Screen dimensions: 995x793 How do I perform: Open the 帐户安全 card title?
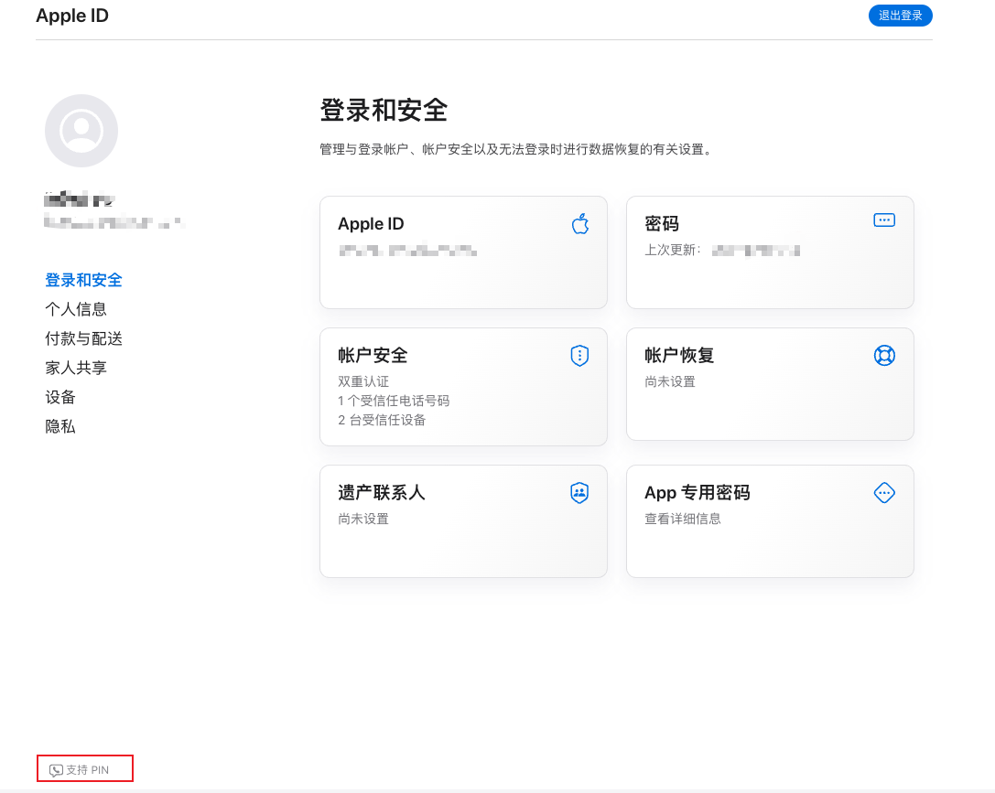(373, 355)
